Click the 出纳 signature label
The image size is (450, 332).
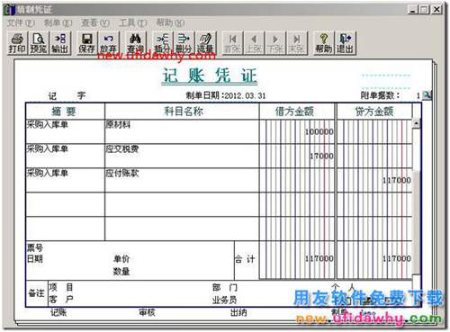pos(238,312)
